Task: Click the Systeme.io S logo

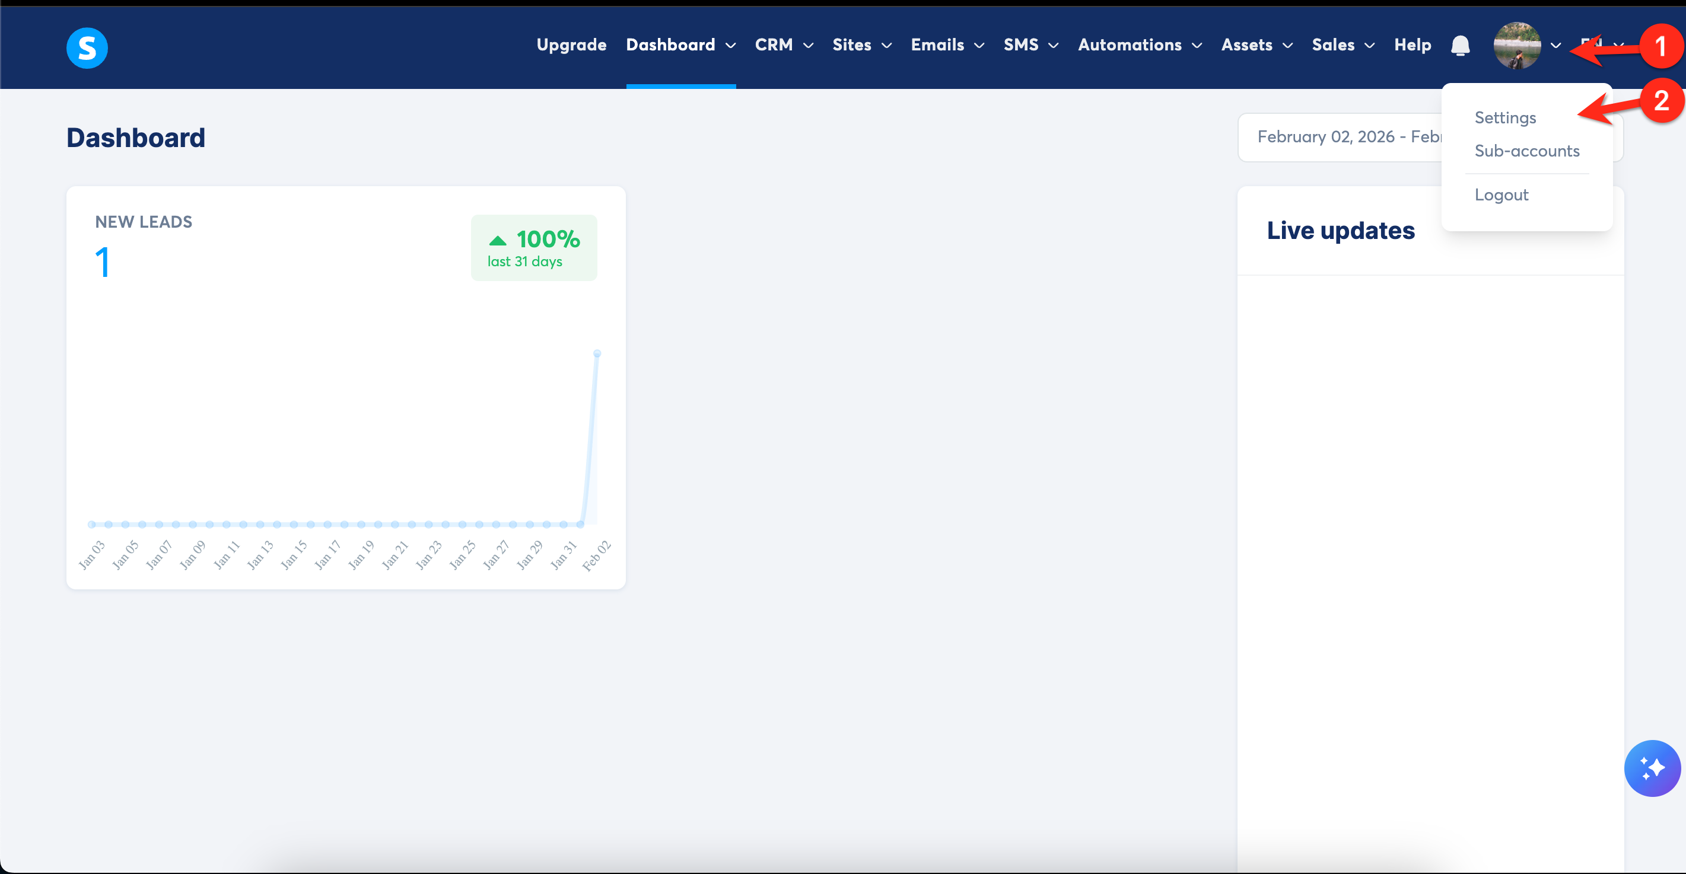Action: click(87, 48)
